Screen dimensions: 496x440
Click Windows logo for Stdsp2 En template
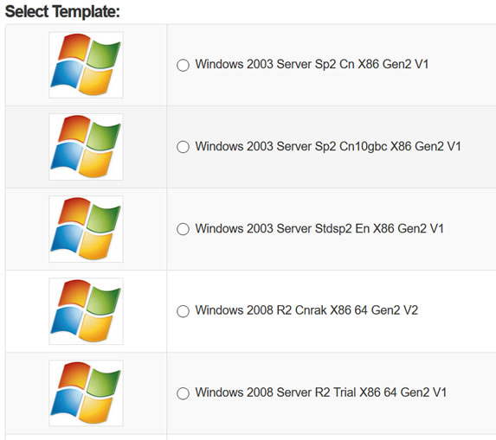click(86, 229)
